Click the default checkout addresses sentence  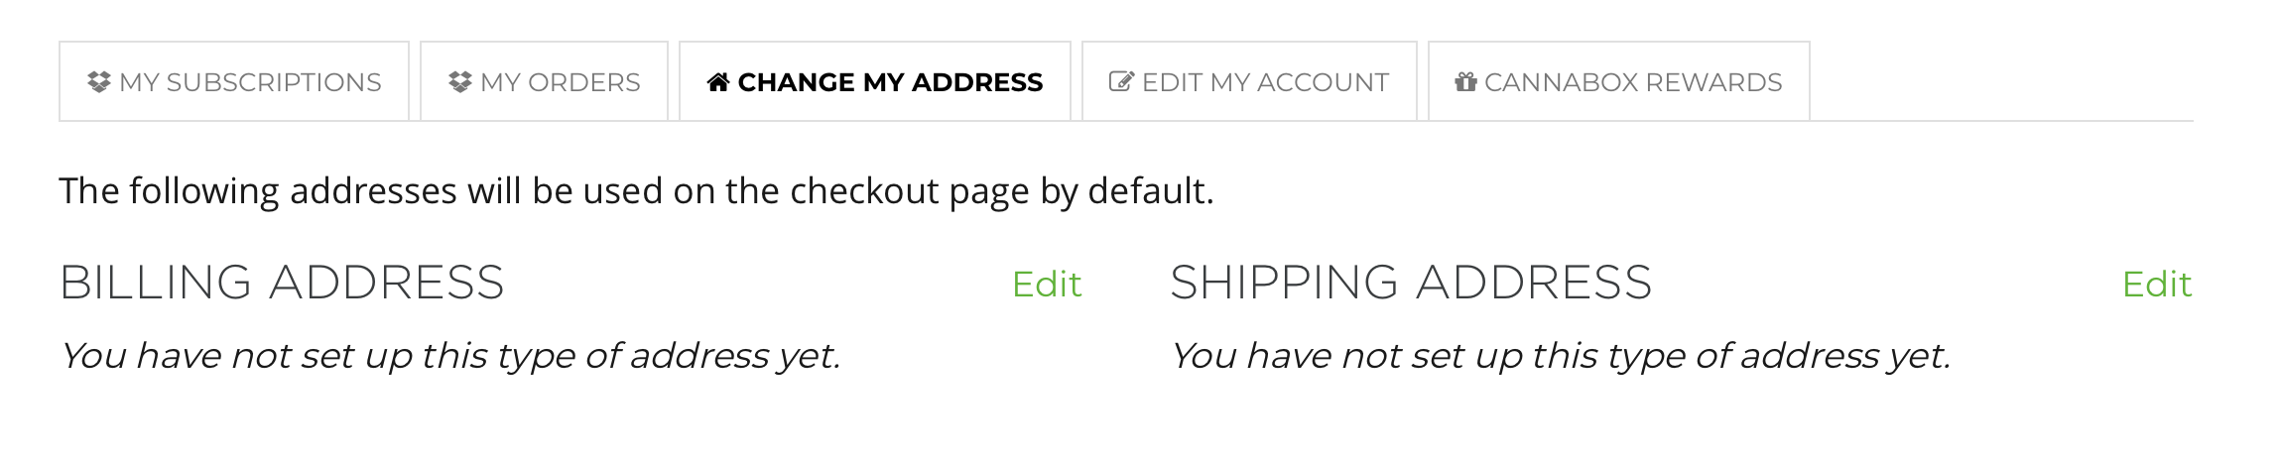pos(636,191)
